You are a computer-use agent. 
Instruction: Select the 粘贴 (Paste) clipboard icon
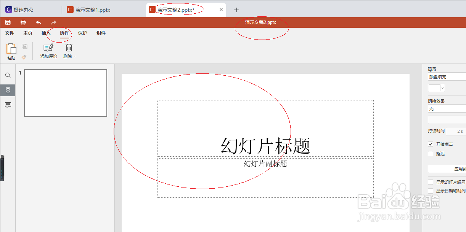(x=11, y=50)
